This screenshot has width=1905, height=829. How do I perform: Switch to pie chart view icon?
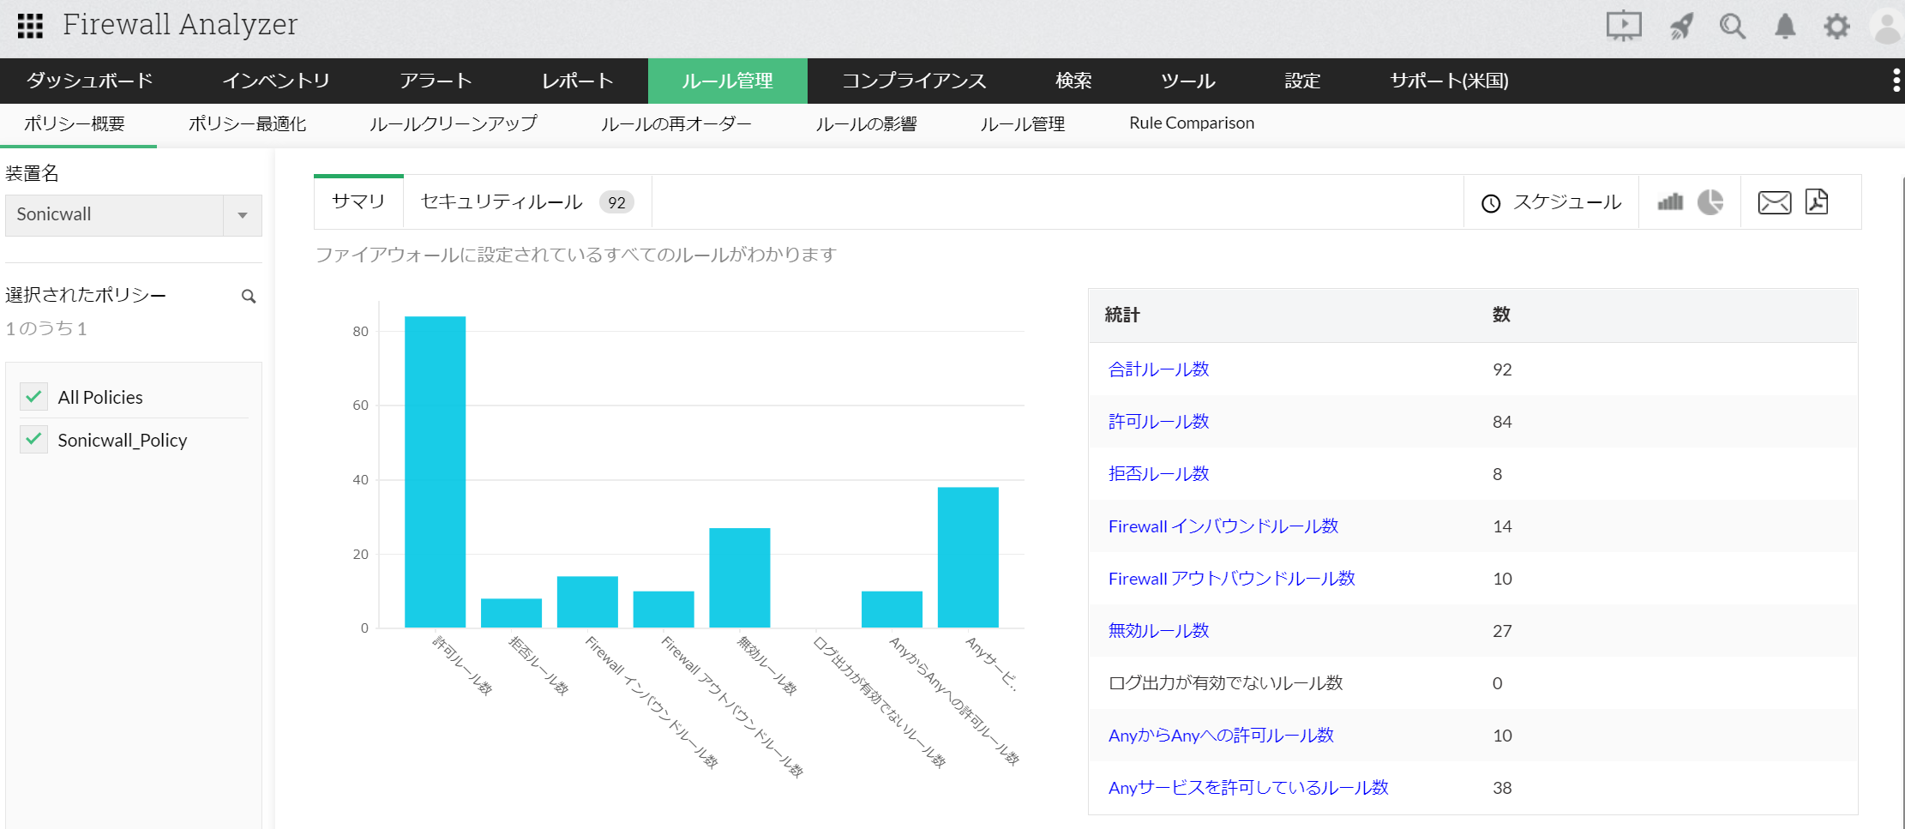coord(1710,202)
